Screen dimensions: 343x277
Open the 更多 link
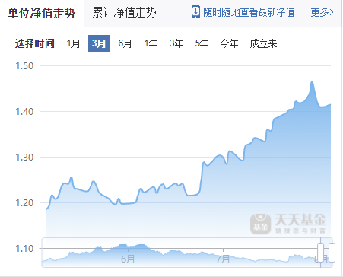[x=322, y=12]
